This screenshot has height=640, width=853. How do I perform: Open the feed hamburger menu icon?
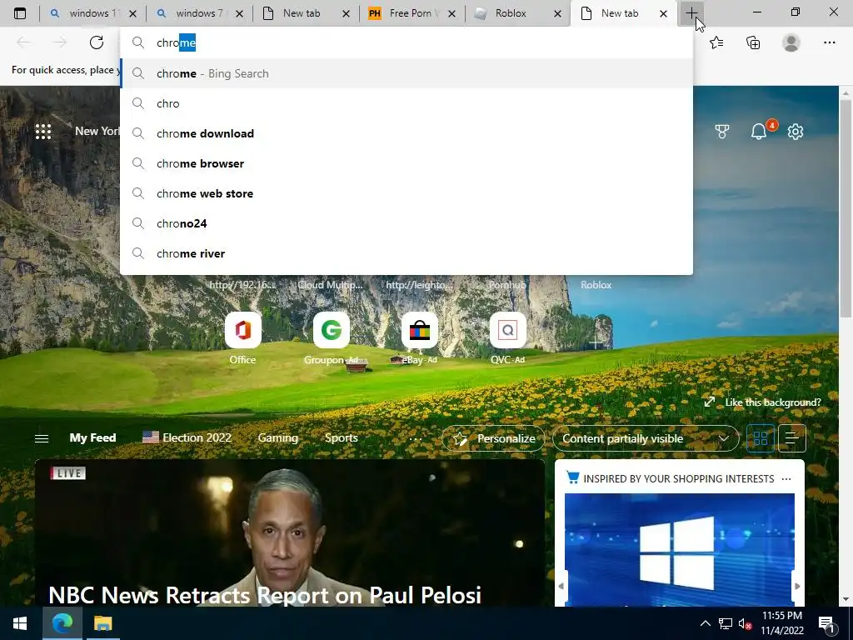pos(42,438)
